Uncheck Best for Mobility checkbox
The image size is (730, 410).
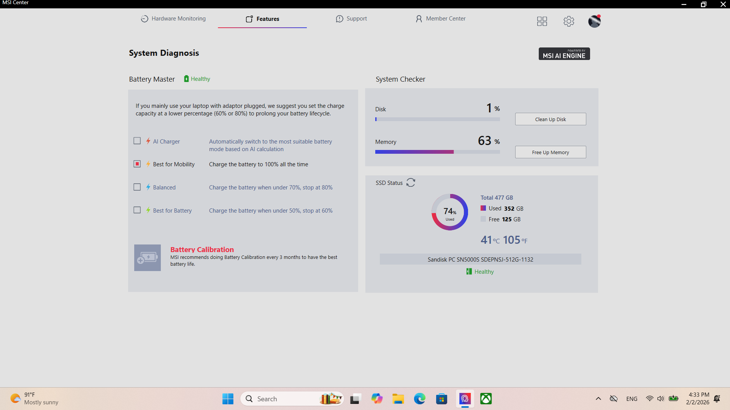(x=137, y=164)
